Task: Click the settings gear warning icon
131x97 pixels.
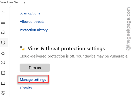Action: tap(22, 48)
